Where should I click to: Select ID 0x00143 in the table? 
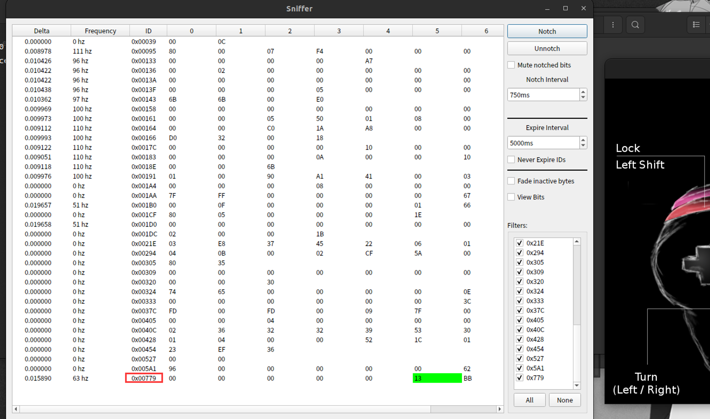144,99
